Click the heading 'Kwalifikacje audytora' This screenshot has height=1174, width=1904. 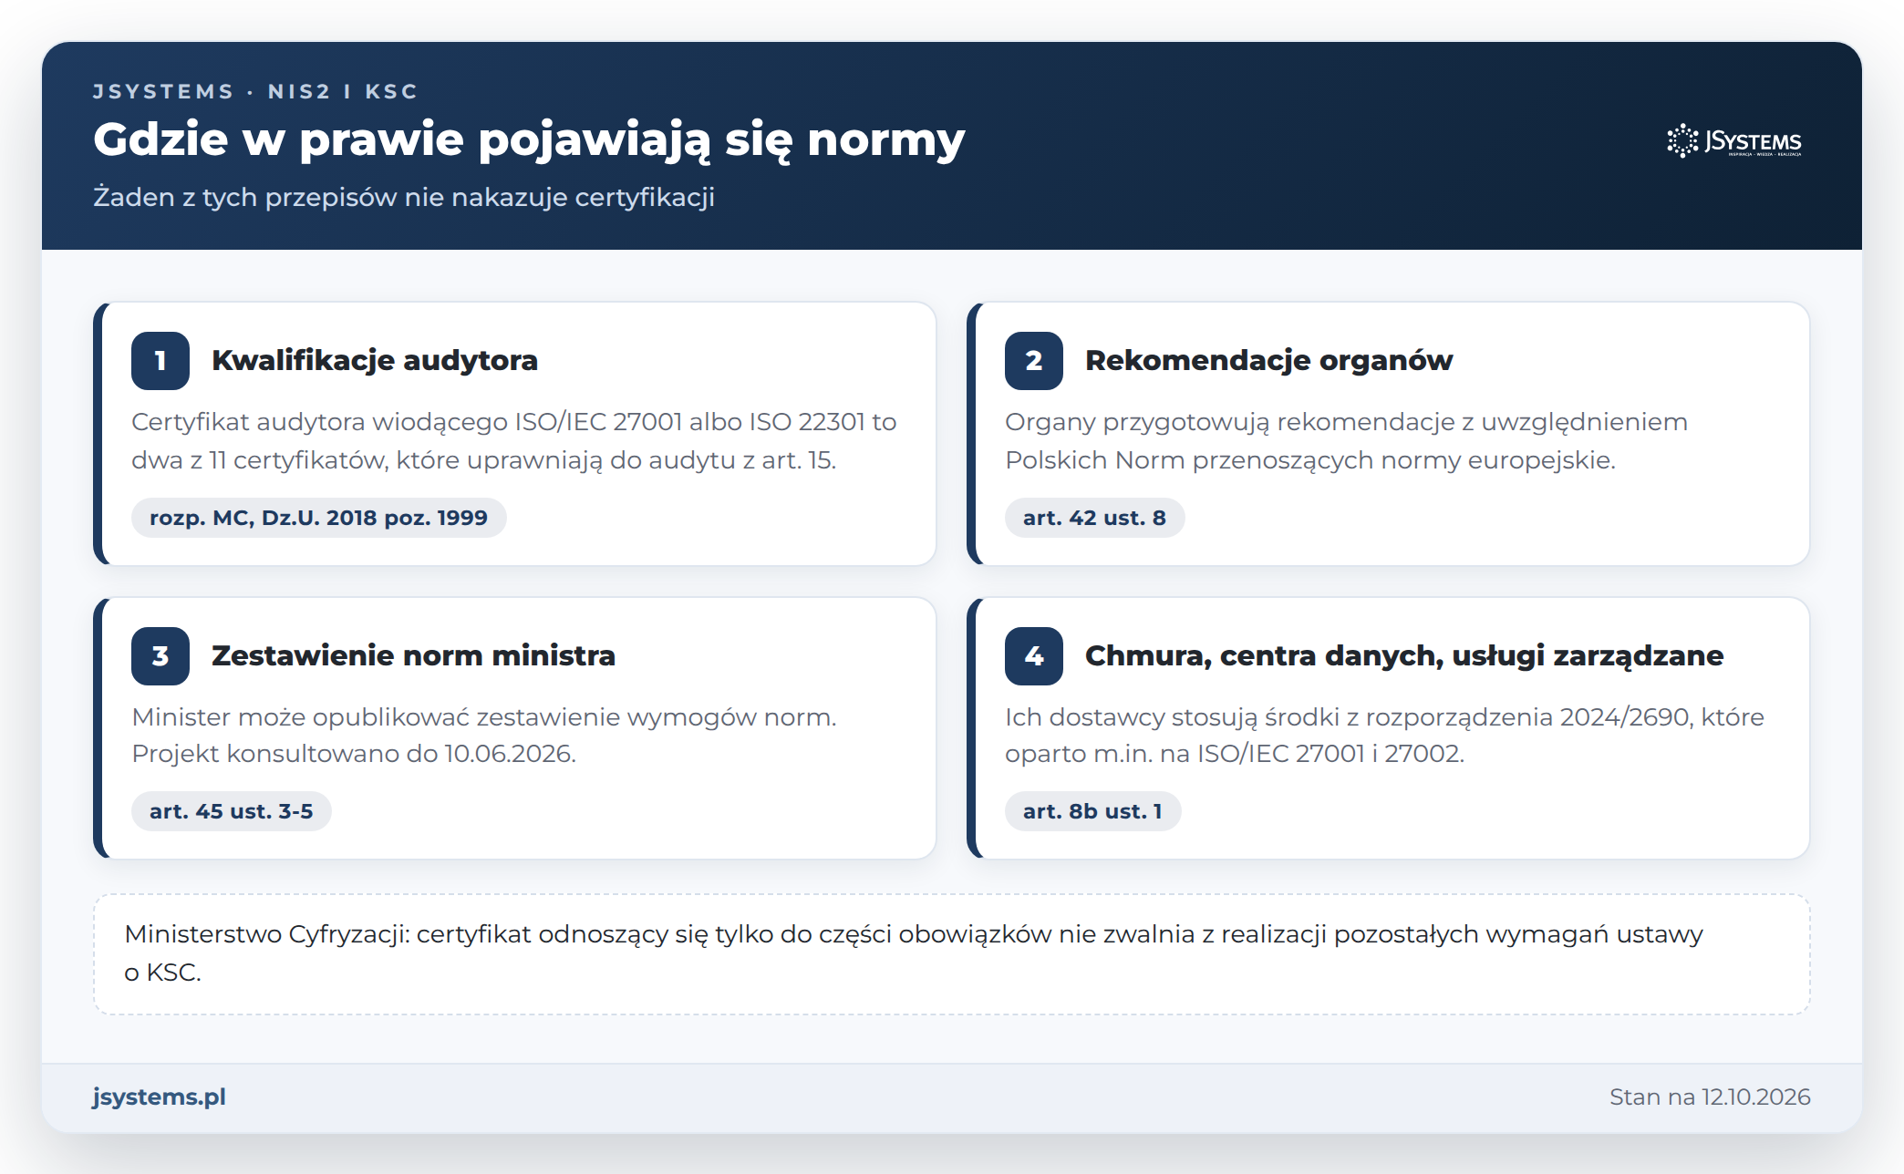point(375,360)
